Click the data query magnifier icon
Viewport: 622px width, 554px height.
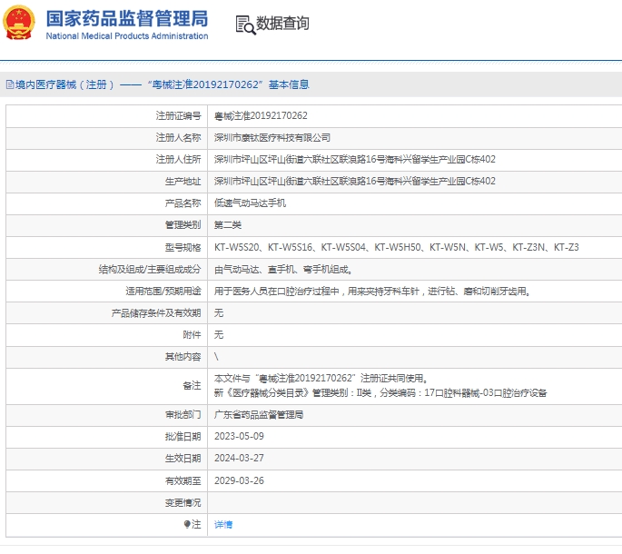[x=245, y=25]
